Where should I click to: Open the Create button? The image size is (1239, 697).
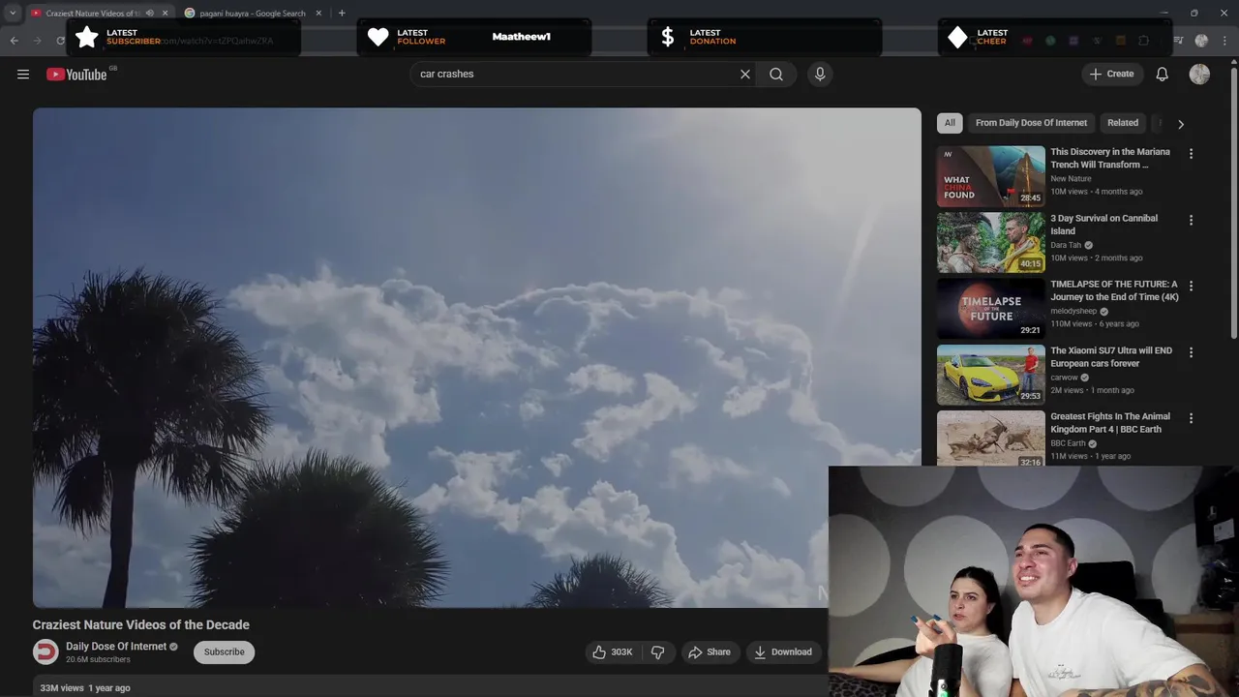point(1112,75)
